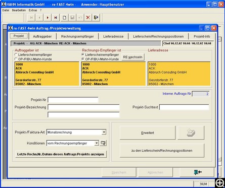Go to previous record arrow icon
The image size is (225, 188).
(x=39, y=18)
